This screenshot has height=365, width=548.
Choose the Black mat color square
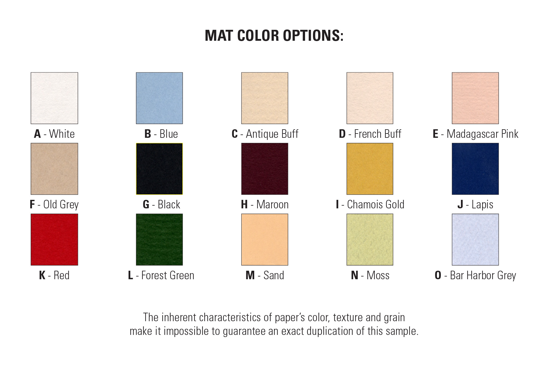point(159,169)
